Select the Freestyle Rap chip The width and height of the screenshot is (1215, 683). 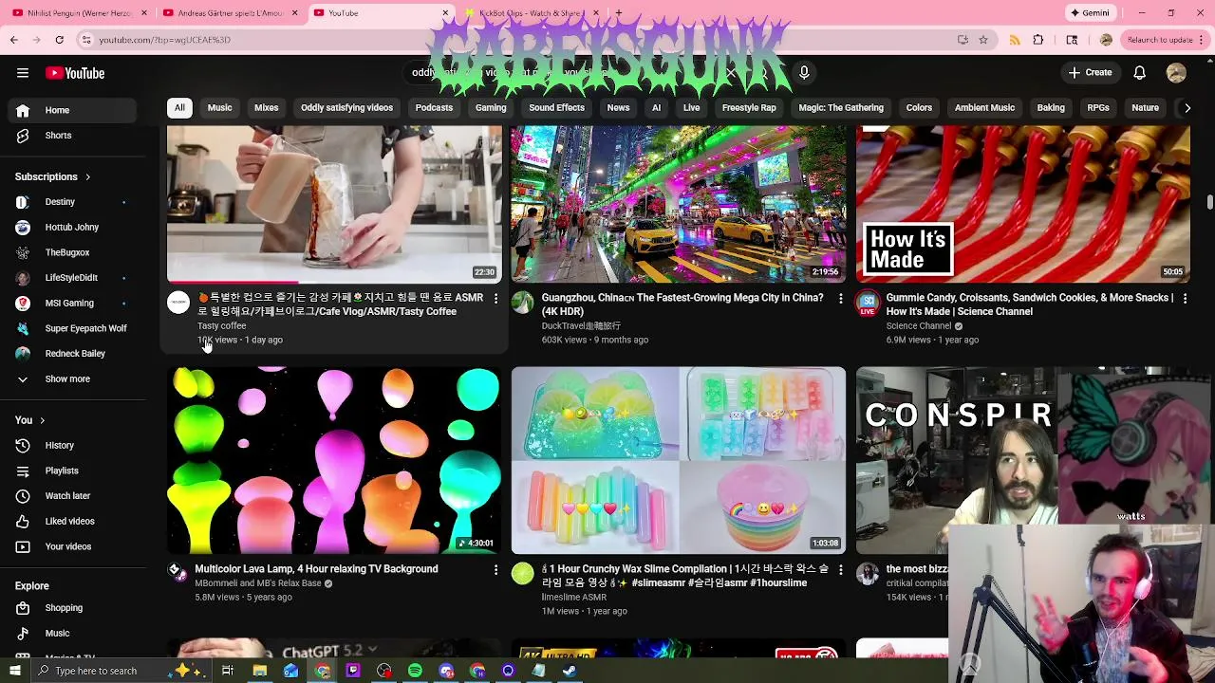pyautogui.click(x=749, y=108)
